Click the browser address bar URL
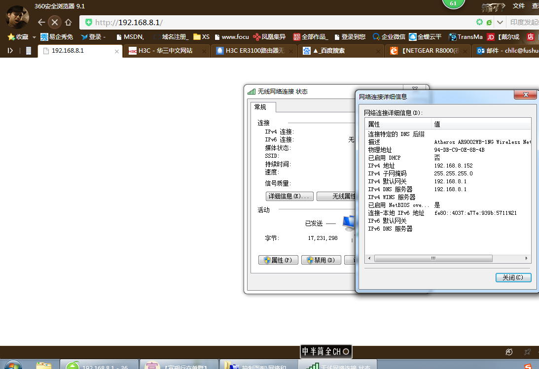 pos(129,22)
